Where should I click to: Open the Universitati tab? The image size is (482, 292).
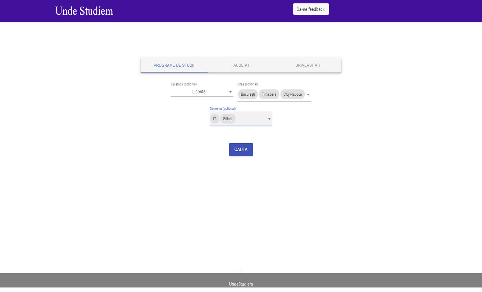click(x=308, y=66)
